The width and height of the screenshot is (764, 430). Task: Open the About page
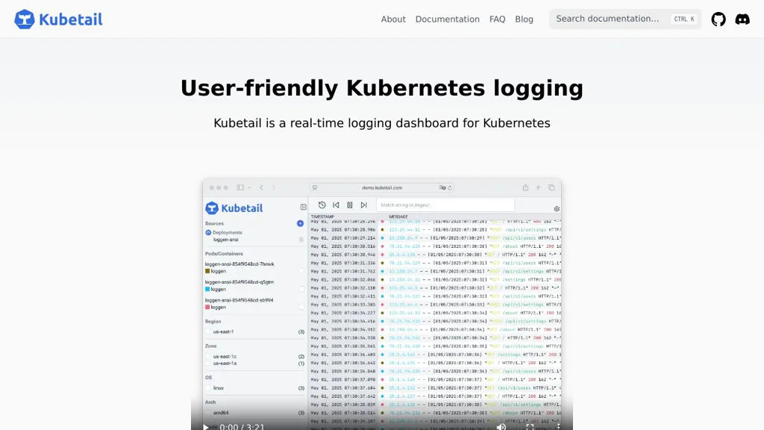tap(393, 19)
